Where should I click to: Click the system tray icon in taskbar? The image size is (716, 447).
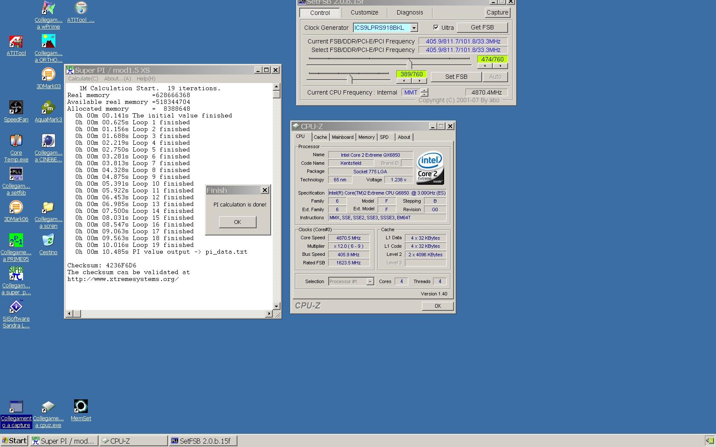click(x=710, y=441)
